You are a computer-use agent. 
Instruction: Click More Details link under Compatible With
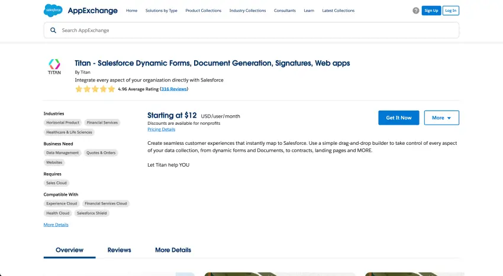pyautogui.click(x=56, y=225)
